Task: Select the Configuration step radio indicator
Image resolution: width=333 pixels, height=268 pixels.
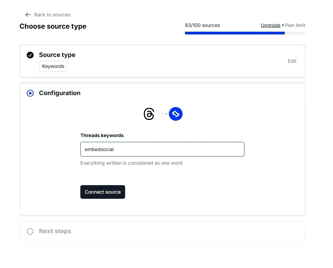Action: (x=30, y=93)
